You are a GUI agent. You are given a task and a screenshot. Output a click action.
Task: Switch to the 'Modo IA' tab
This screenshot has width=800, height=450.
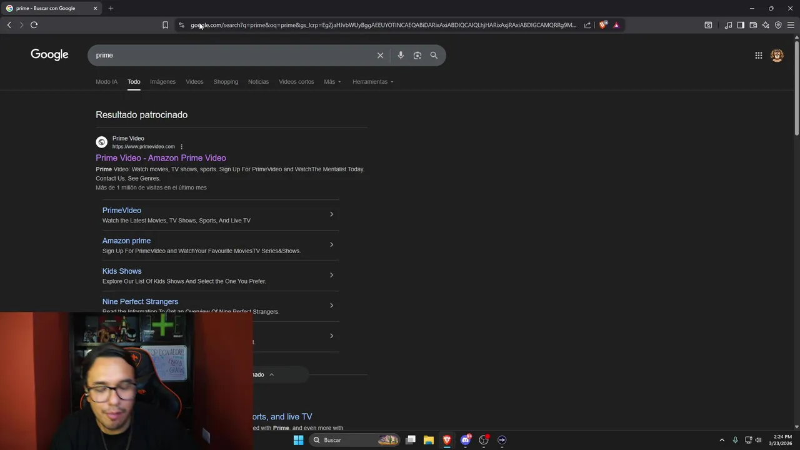click(106, 82)
